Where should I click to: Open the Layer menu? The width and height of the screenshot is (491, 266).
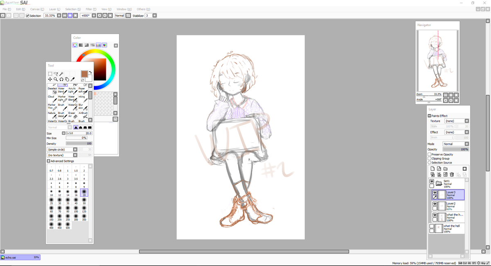pyautogui.click(x=55, y=9)
